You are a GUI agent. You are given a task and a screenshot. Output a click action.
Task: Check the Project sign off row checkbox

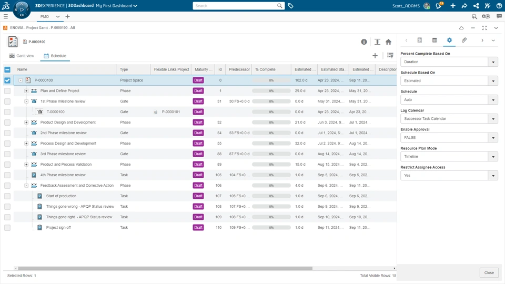7,228
